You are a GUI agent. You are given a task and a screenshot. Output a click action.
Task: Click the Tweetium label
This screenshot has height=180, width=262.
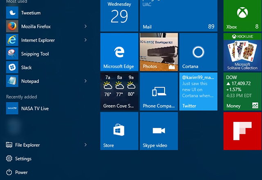click(x=31, y=13)
